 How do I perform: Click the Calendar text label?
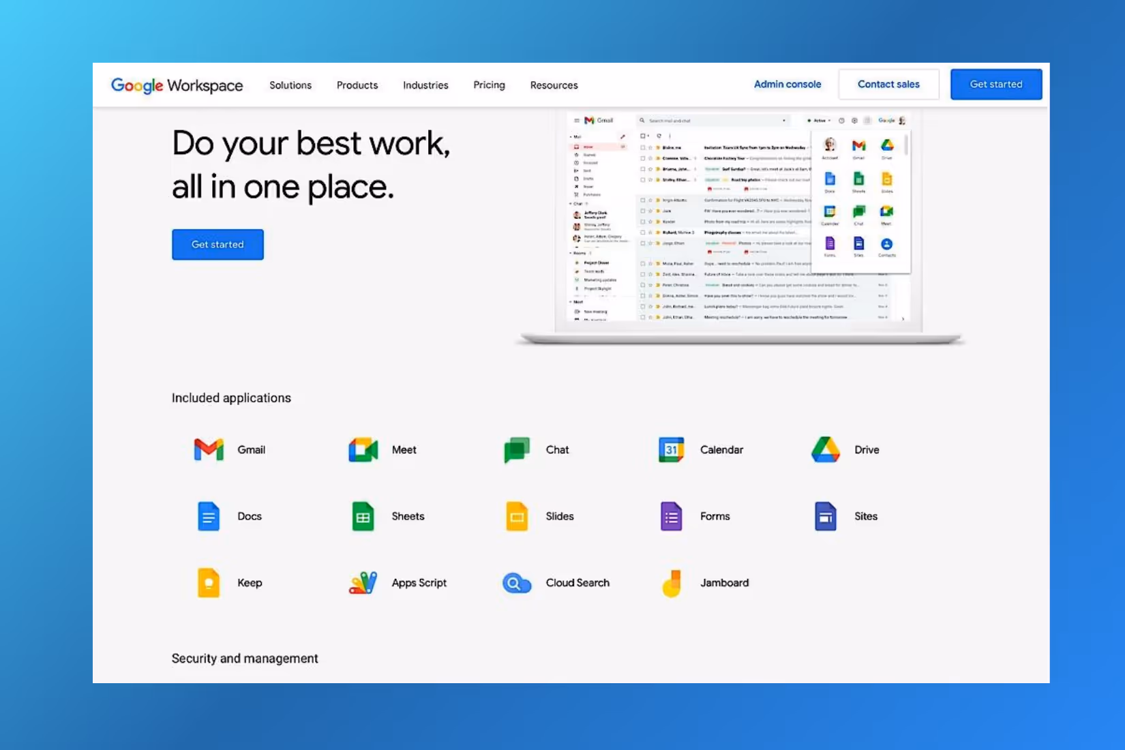coord(722,450)
